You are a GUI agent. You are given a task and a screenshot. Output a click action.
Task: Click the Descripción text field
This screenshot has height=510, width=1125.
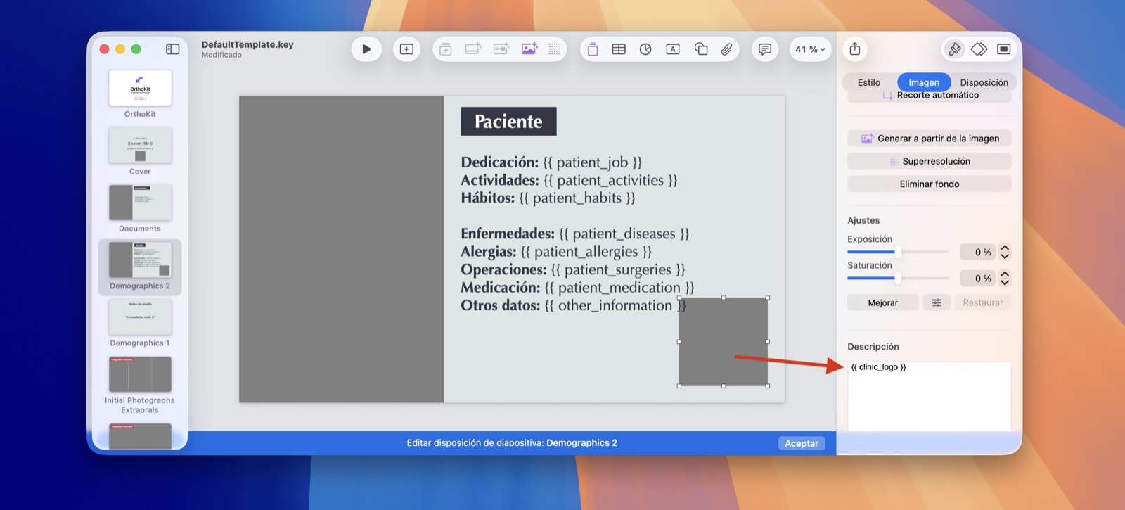pyautogui.click(x=930, y=396)
